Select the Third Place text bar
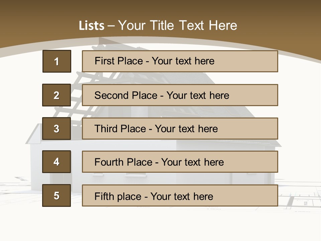321x241 pixels. [180, 129]
